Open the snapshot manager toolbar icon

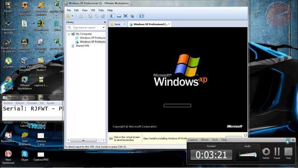coord(103,16)
